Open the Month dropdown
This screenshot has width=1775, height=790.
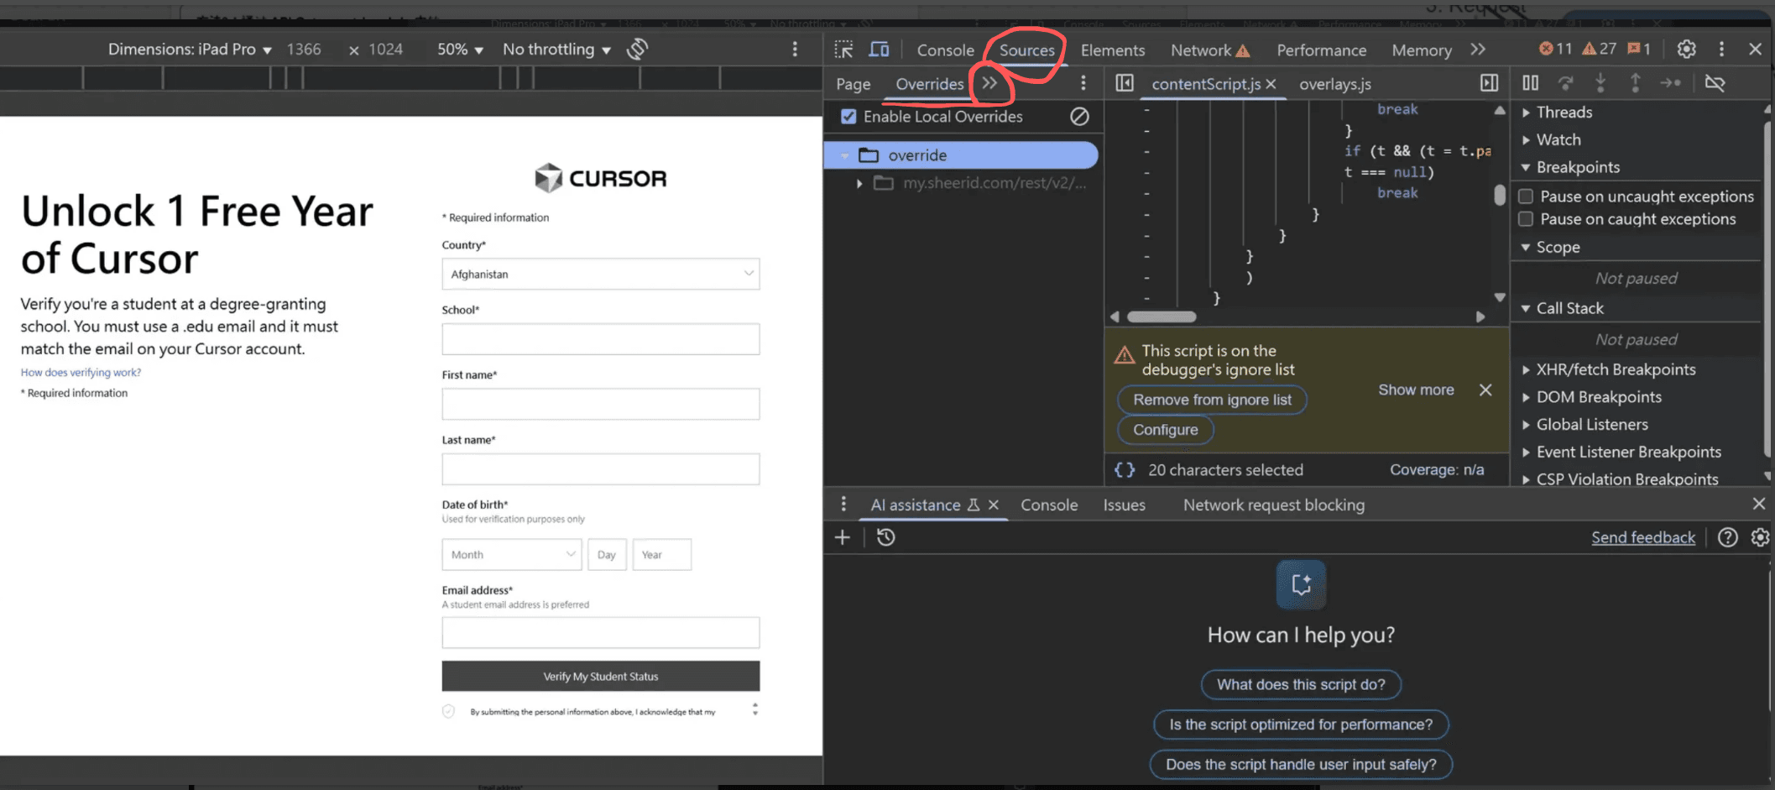[512, 555]
